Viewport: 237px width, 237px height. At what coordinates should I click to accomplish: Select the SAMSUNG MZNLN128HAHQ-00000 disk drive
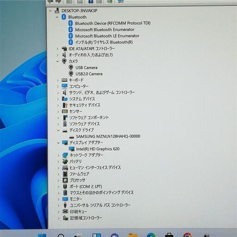pos(108,137)
